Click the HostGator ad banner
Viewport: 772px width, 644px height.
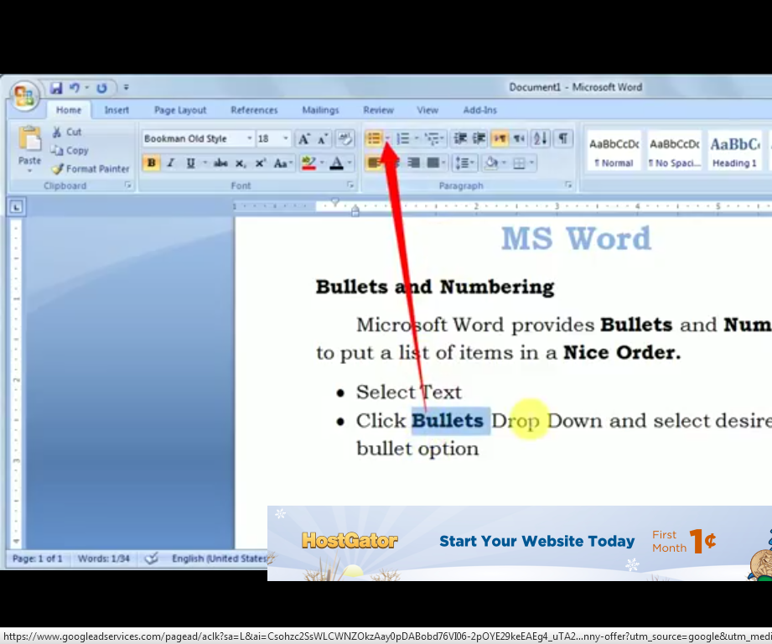[x=520, y=543]
